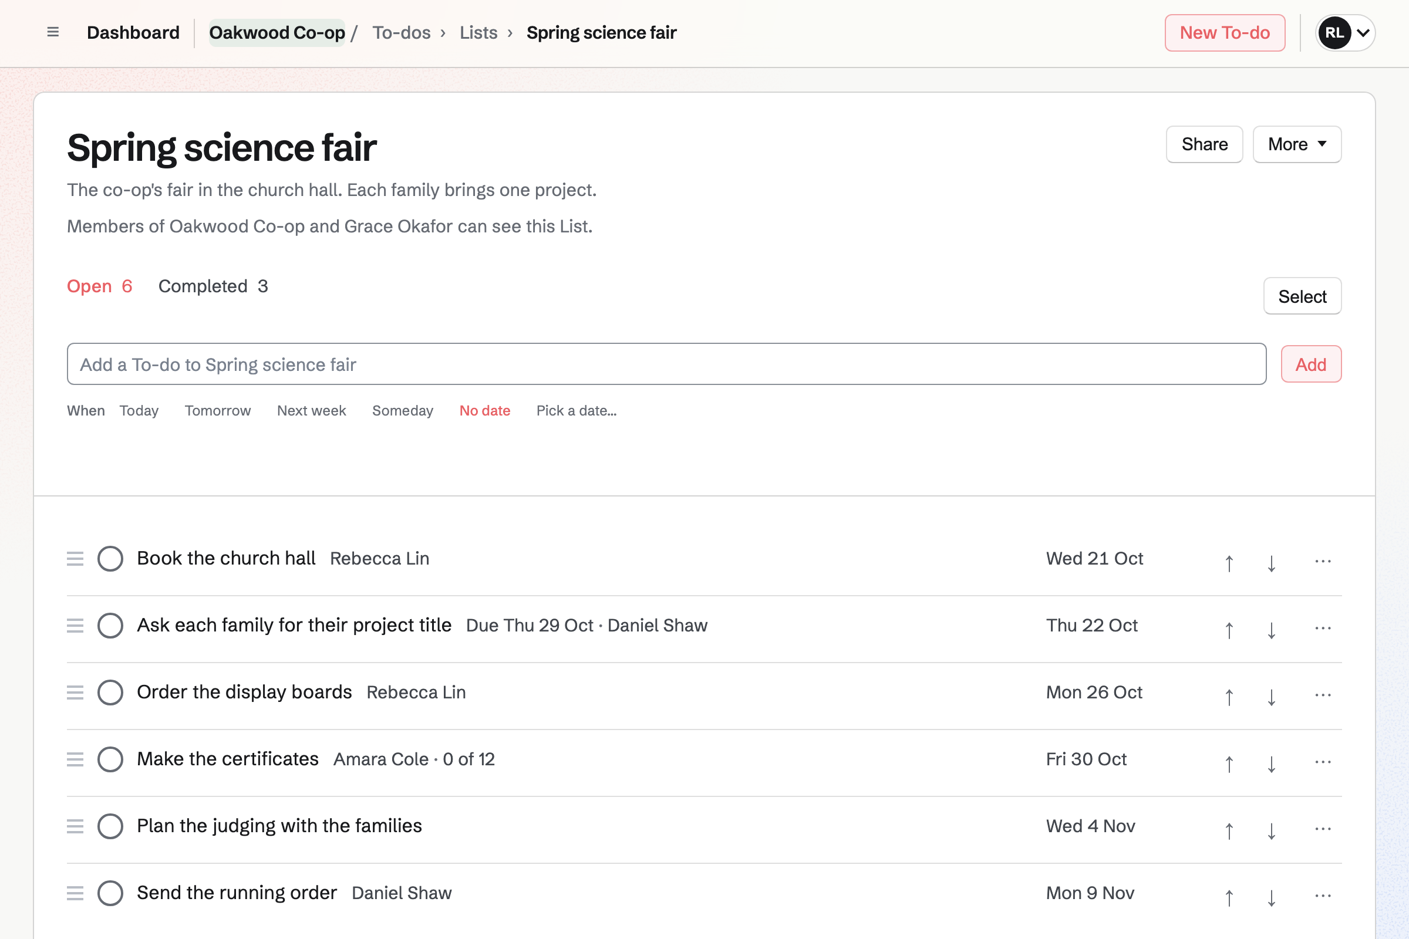
Task: Set When to Next week
Action: pyautogui.click(x=312, y=411)
